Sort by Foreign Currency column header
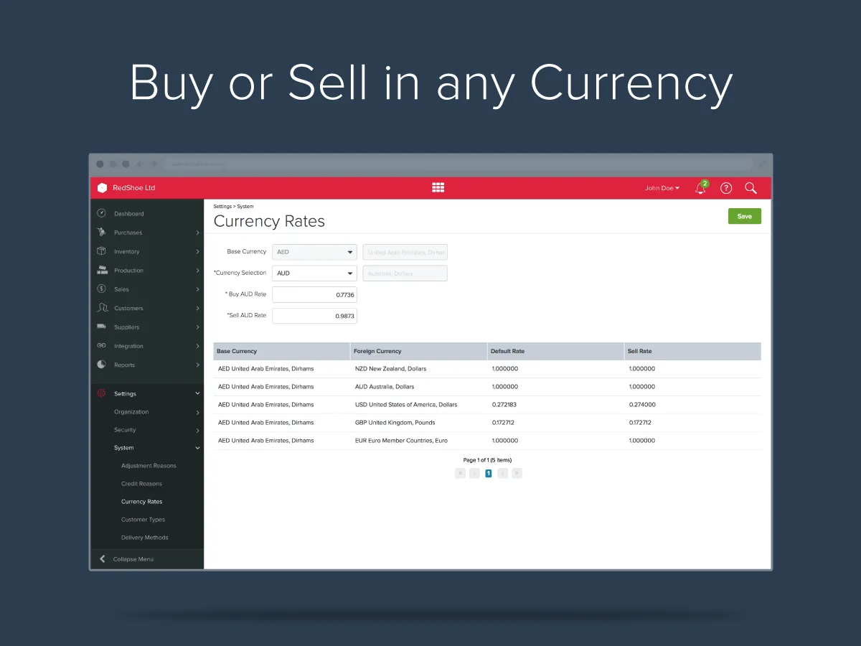The image size is (861, 646). [x=419, y=351]
